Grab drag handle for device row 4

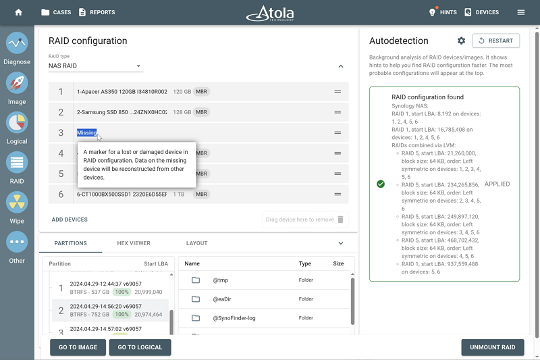pos(337,153)
